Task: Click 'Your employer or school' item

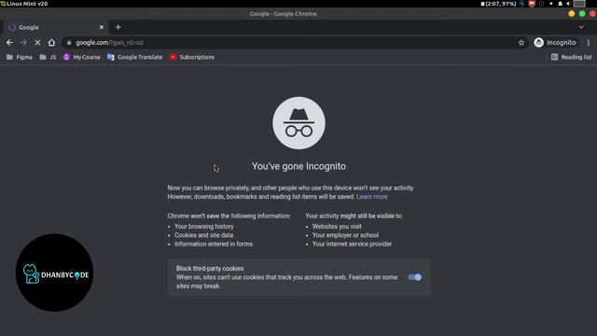Action: tap(345, 235)
